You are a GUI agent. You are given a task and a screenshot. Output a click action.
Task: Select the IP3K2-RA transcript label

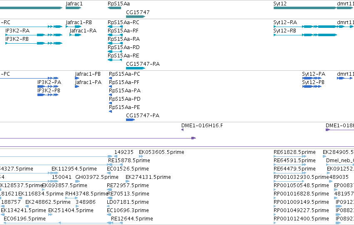click(x=17, y=31)
